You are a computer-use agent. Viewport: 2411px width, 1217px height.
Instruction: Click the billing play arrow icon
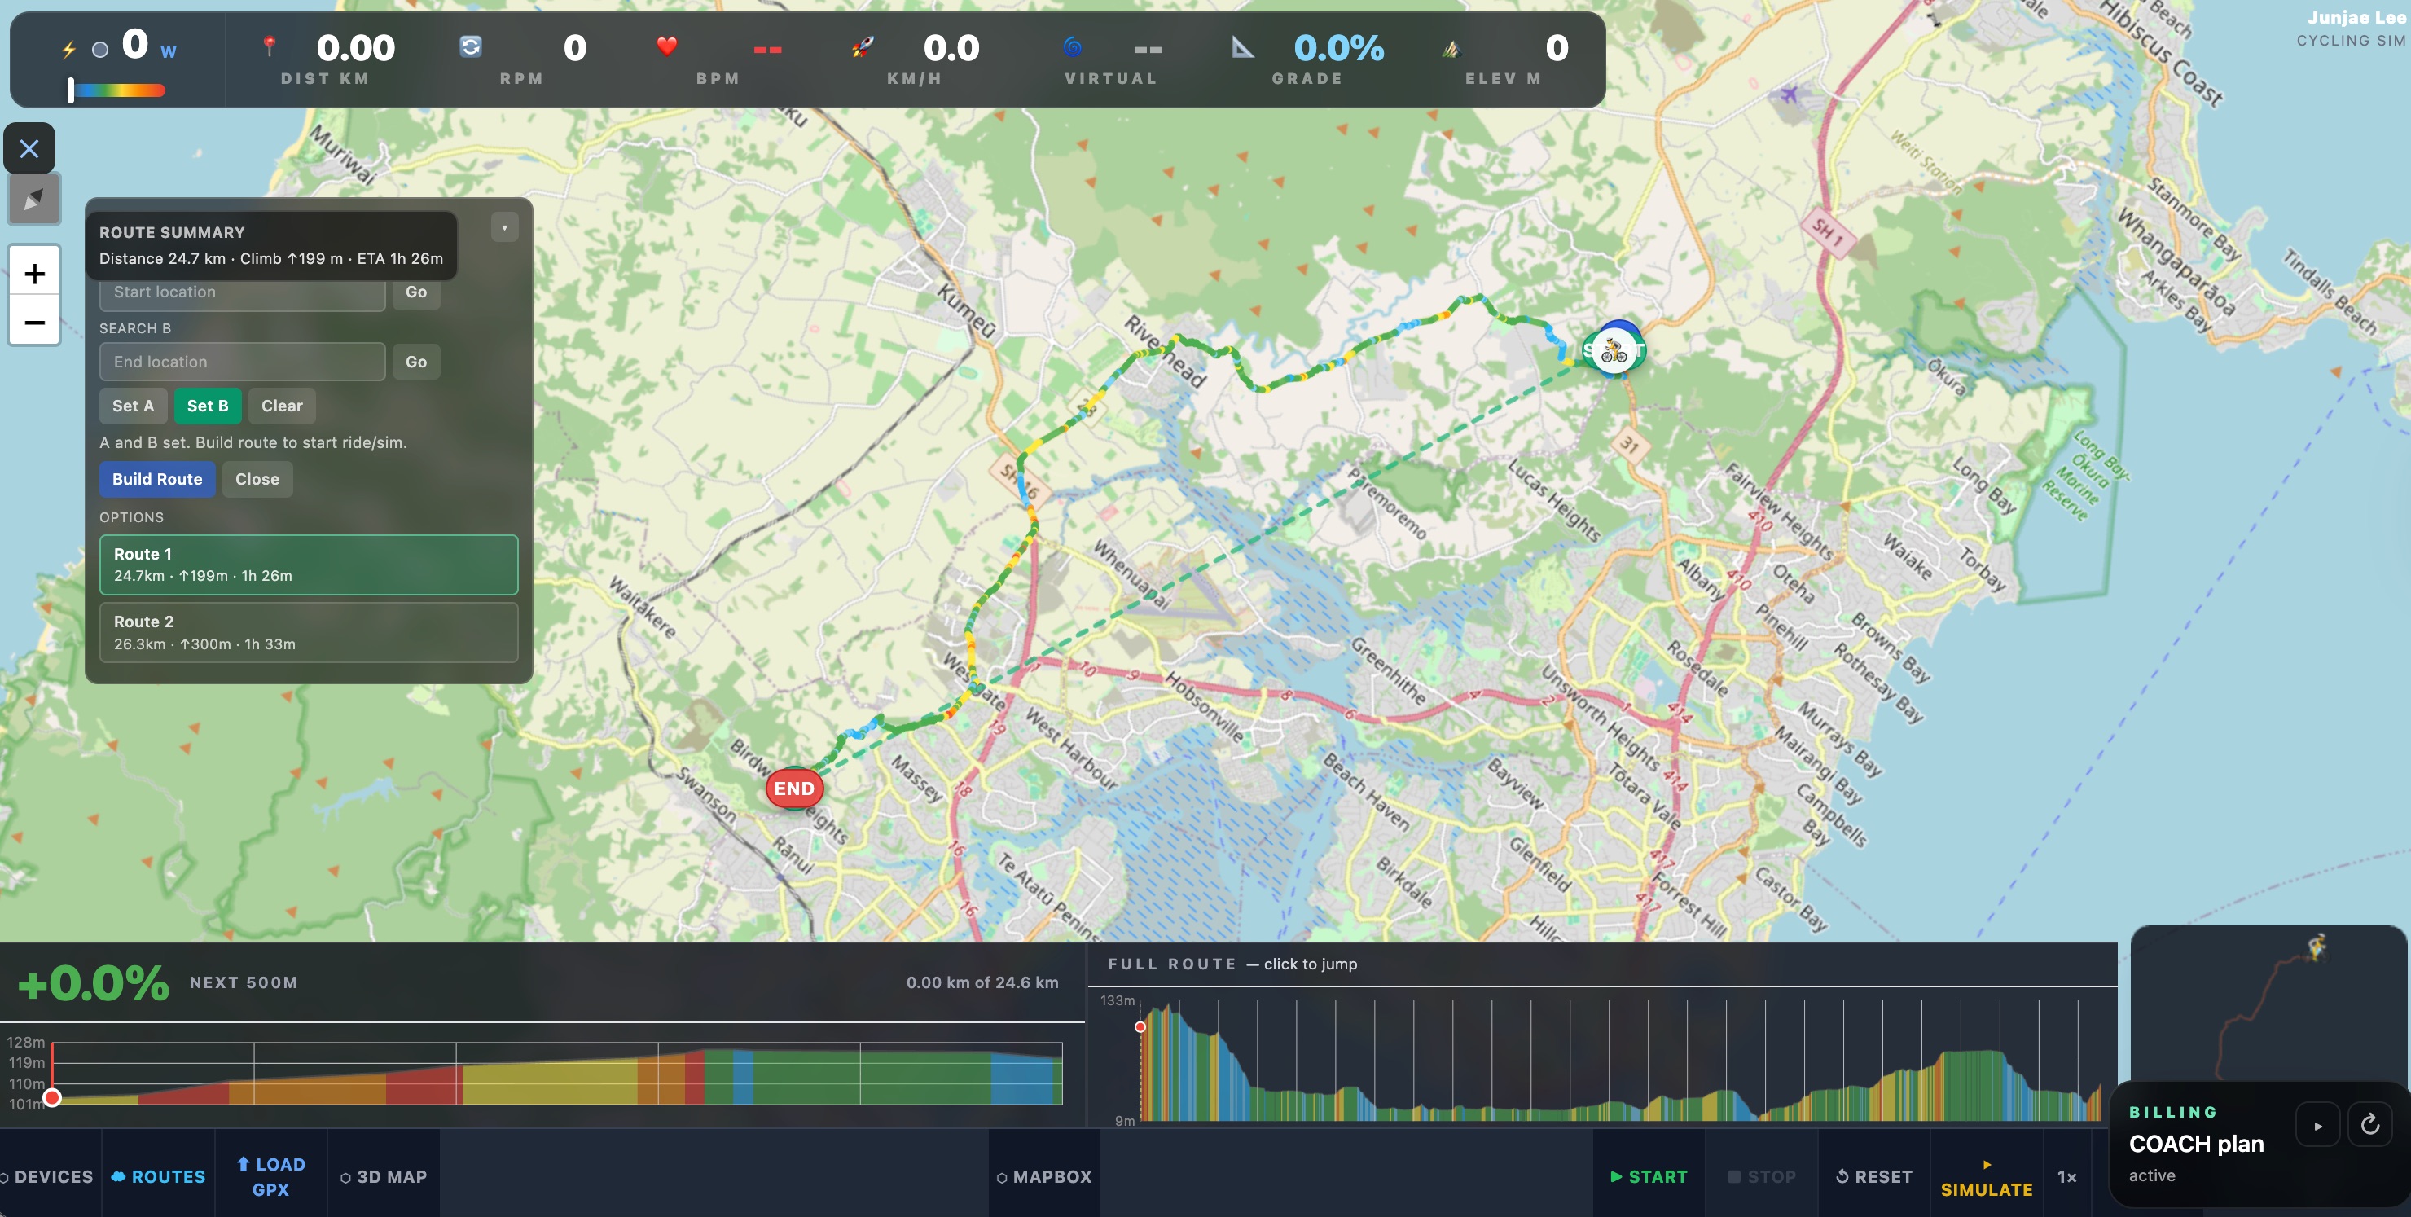coord(2317,1125)
